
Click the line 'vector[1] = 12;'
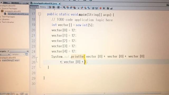64,35
